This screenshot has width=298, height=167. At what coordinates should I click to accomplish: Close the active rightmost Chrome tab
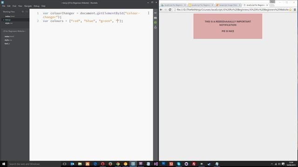coord(267,5)
